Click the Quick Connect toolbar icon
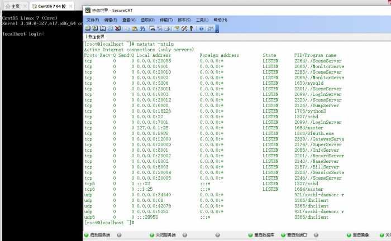391x241 pixels. [96, 28]
